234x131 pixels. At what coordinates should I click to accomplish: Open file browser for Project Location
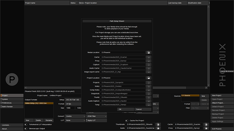click(x=148, y=78)
